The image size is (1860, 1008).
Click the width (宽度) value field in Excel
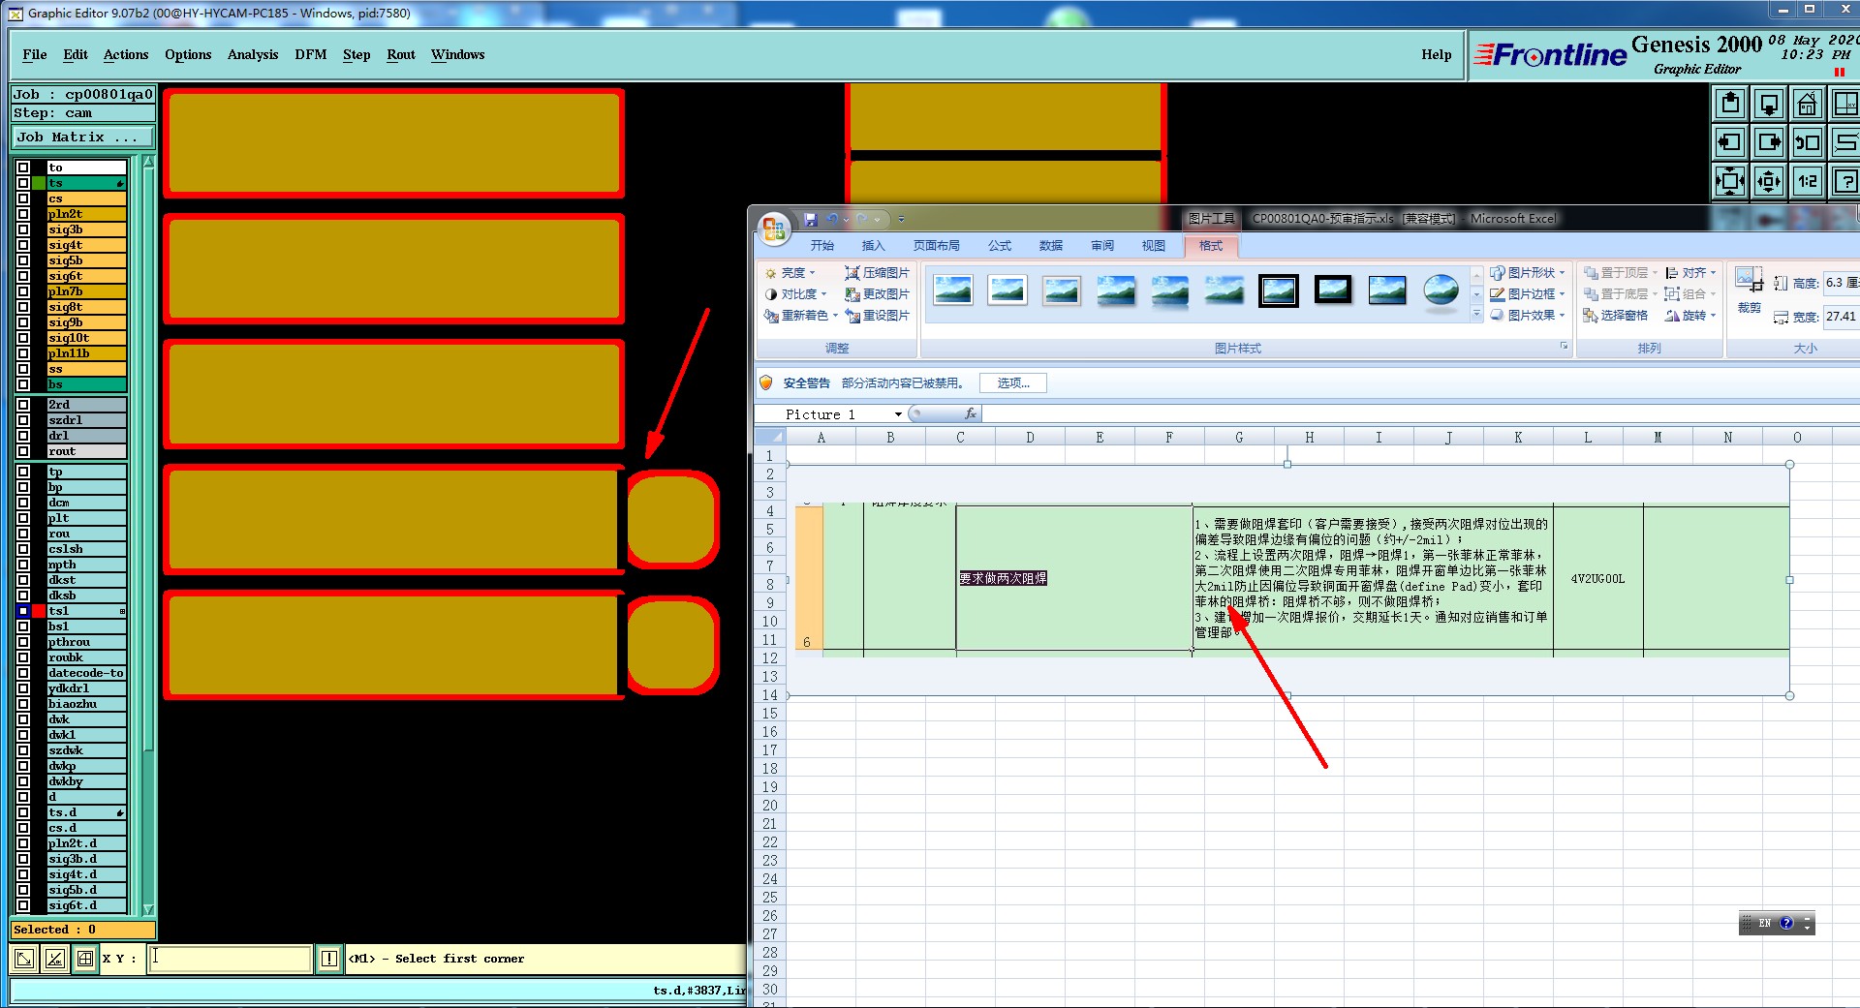tap(1841, 317)
